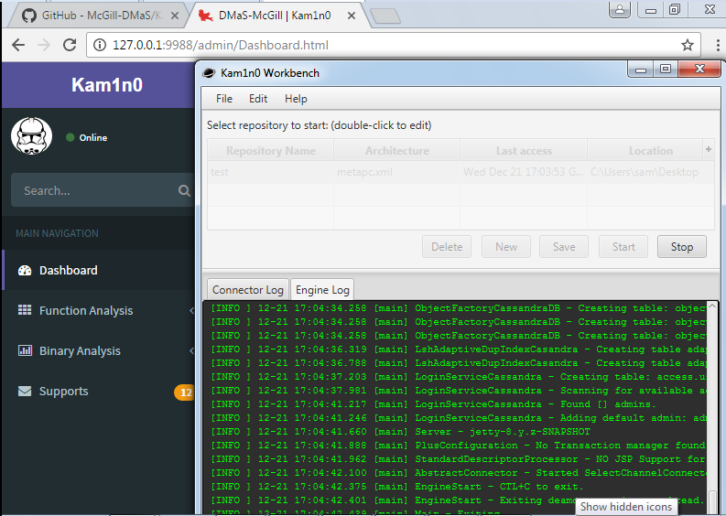View site information icon in address bar
Image resolution: width=726 pixels, height=516 pixels.
coord(99,45)
